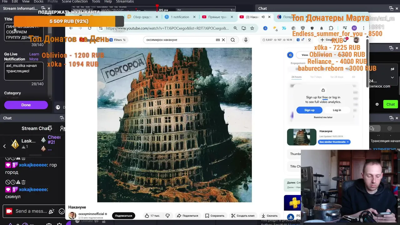Open the settings gear next to the green Chat button
The height and width of the screenshot is (225, 400).
point(377,104)
